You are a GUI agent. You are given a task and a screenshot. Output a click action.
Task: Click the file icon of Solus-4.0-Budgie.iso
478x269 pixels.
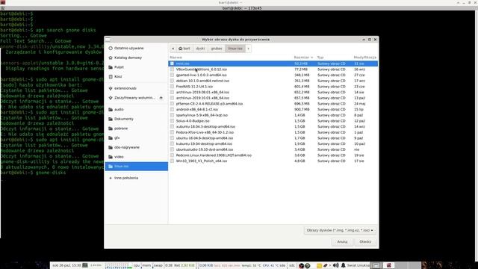click(x=172, y=121)
